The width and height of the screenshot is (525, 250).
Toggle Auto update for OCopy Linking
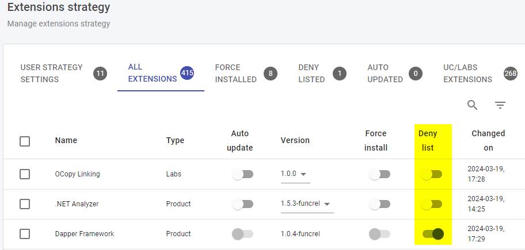pos(242,174)
